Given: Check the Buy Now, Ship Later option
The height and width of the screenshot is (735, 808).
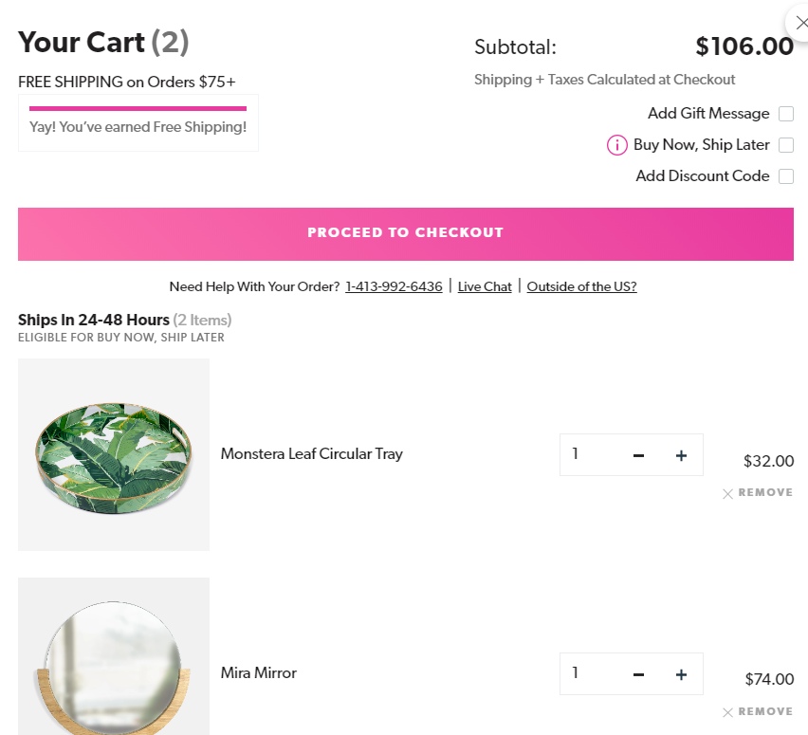Looking at the screenshot, I should click(786, 144).
